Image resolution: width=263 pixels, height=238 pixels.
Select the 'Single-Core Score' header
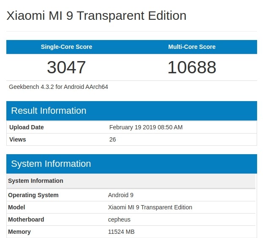click(x=66, y=47)
